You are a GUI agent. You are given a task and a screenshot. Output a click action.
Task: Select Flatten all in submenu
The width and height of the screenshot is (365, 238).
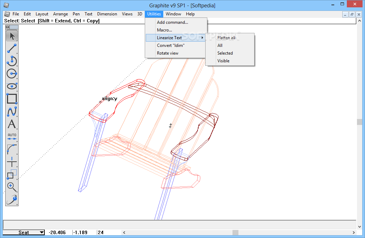230,38
